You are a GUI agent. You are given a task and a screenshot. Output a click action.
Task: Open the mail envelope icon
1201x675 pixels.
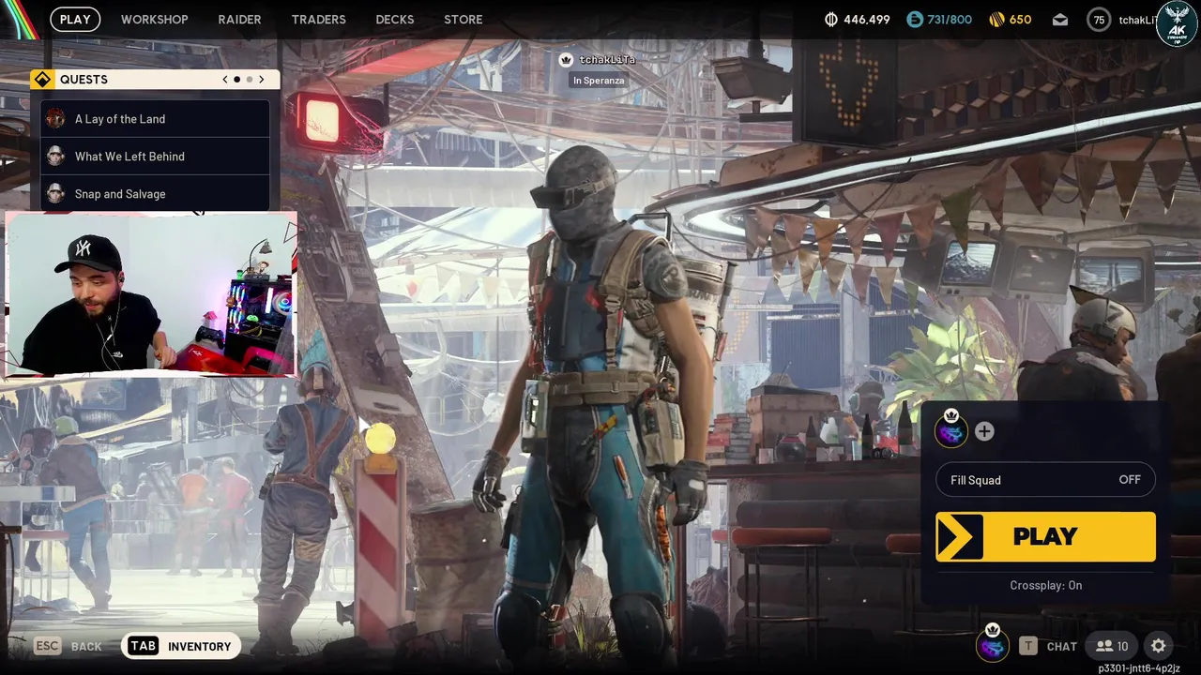coord(1060,19)
